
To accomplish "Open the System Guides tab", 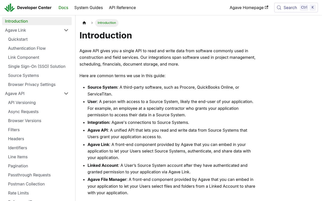I will pos(89,8).
